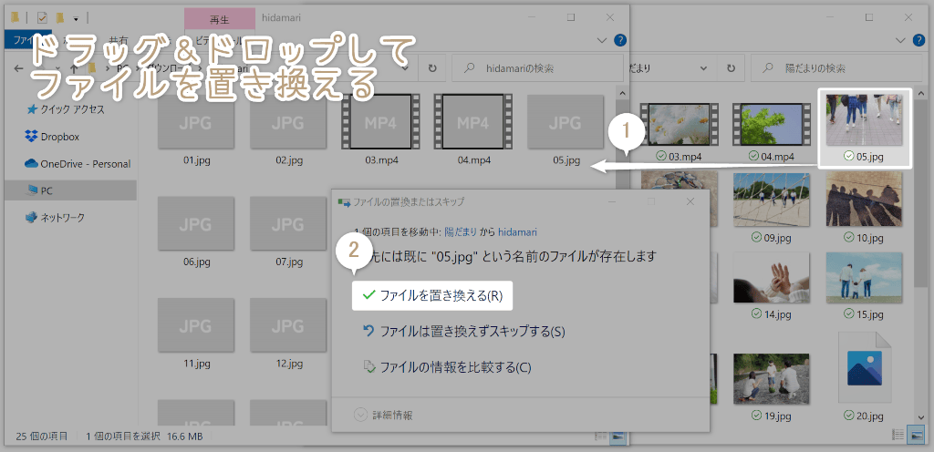934x452 pixels.
Task: Select Dropbox in the navigation pane
Action: 52,137
